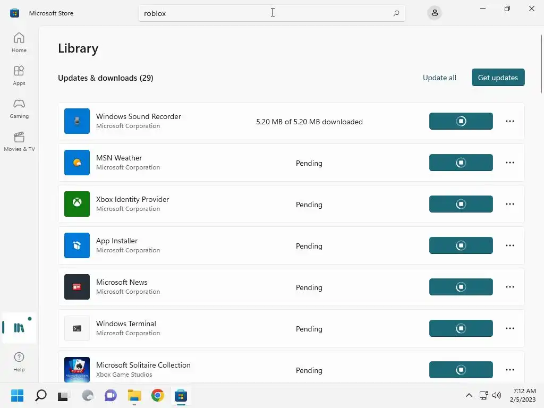Click the Get updates button
Screen dimensions: 544x408
point(498,78)
